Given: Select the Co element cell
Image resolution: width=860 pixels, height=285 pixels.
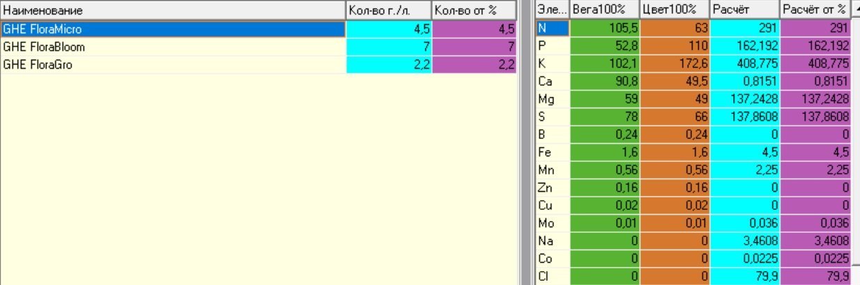Looking at the screenshot, I should coord(552,259).
